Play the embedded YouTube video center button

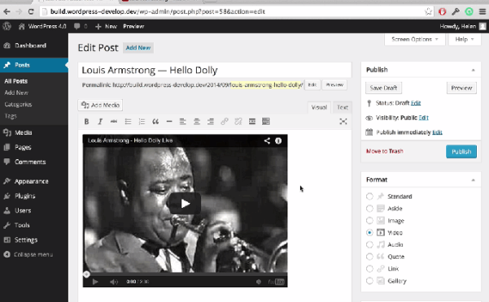click(x=185, y=204)
